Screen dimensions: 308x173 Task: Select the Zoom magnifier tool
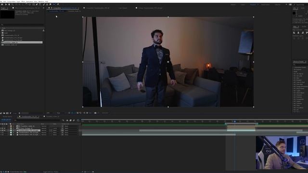point(12,4)
